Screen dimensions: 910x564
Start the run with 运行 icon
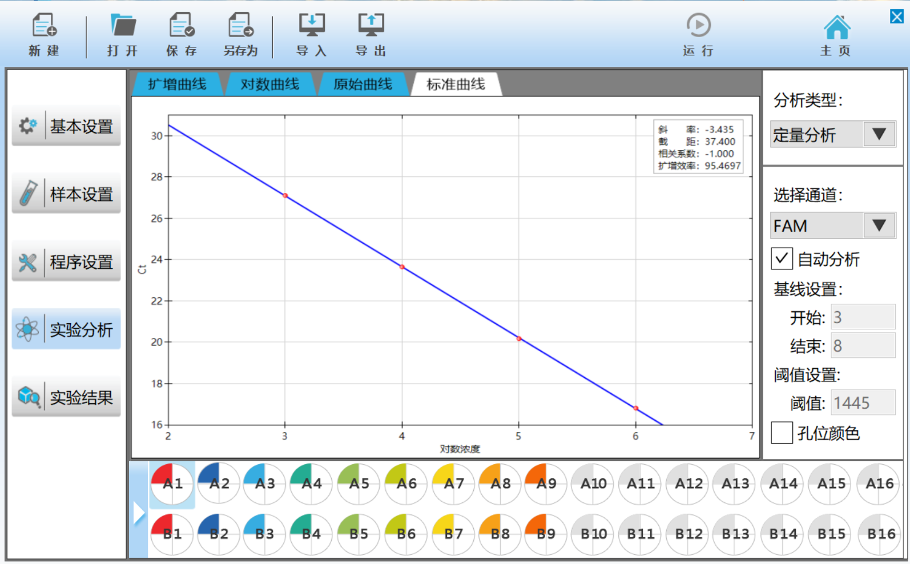click(698, 26)
